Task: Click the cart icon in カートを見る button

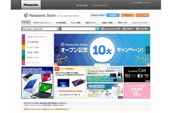Action: tap(137, 15)
